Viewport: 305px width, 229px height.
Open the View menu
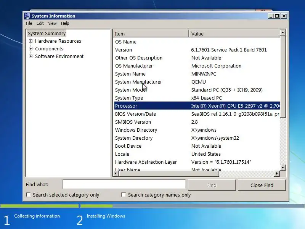[x=52, y=23]
